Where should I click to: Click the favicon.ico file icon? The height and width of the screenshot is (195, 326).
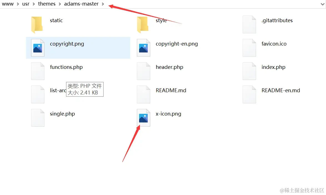point(249,47)
